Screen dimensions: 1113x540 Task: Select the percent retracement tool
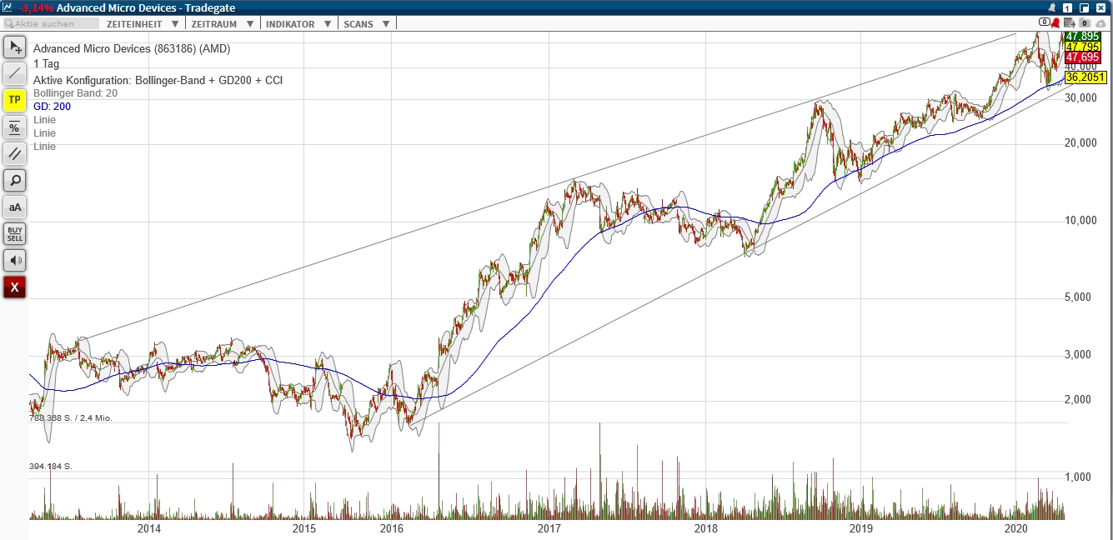coord(15,127)
